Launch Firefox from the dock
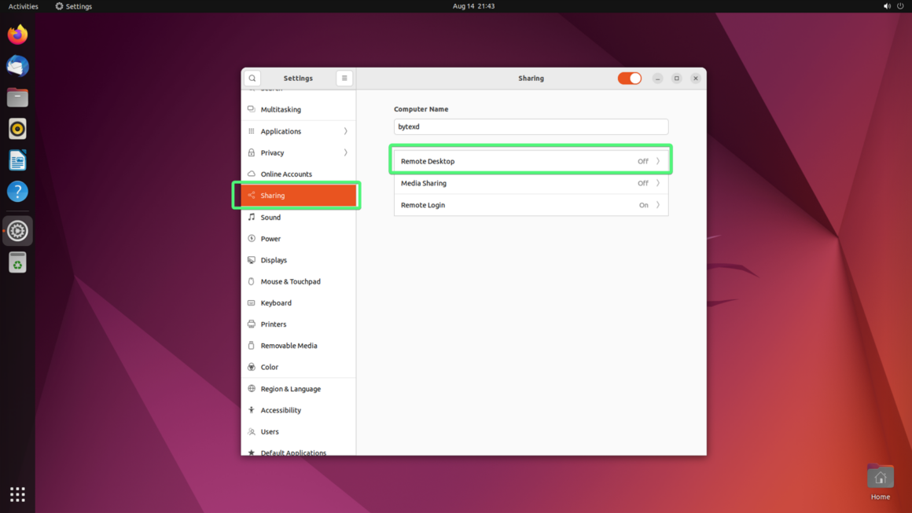The width and height of the screenshot is (912, 513). point(17,35)
